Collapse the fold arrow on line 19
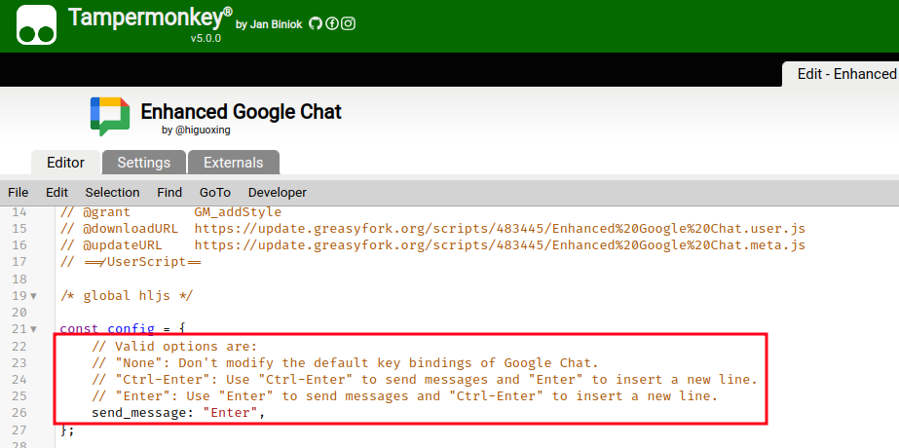 coord(33,296)
